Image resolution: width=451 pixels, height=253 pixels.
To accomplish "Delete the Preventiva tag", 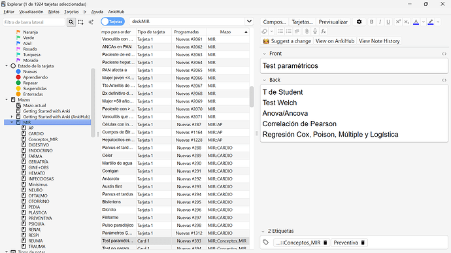I will coord(363,243).
